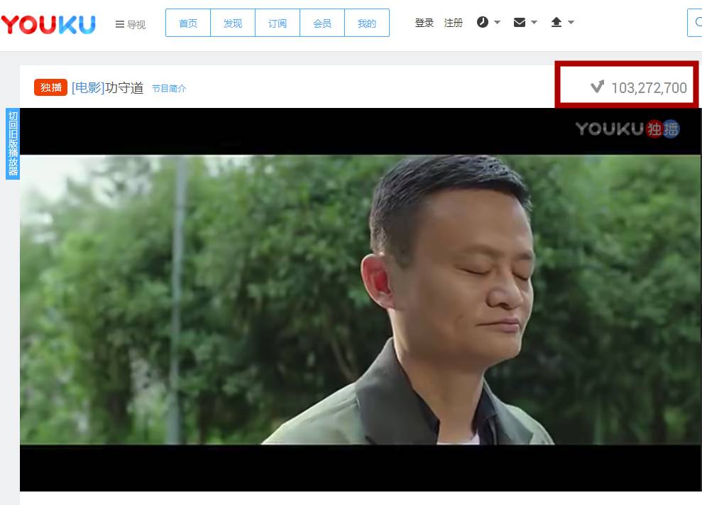Open the 导视 hamburger menu icon
This screenshot has width=702, height=505.
point(120,25)
